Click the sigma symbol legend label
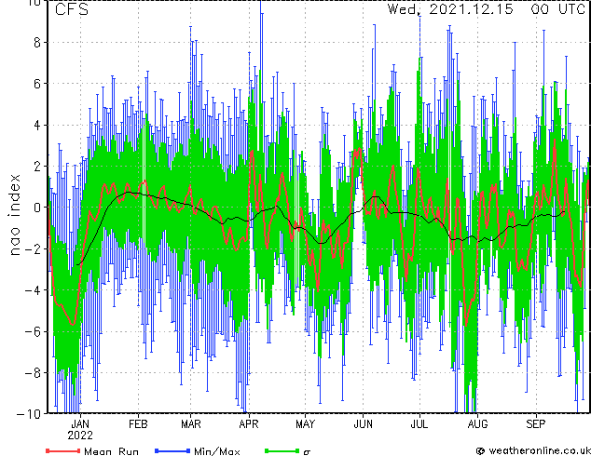This screenshot has height=456, width=591. 307,452
